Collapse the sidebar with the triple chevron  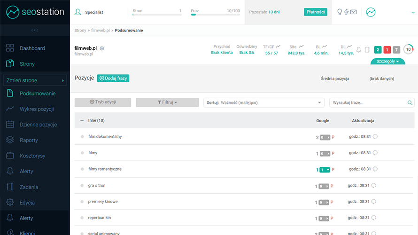[35, 30]
